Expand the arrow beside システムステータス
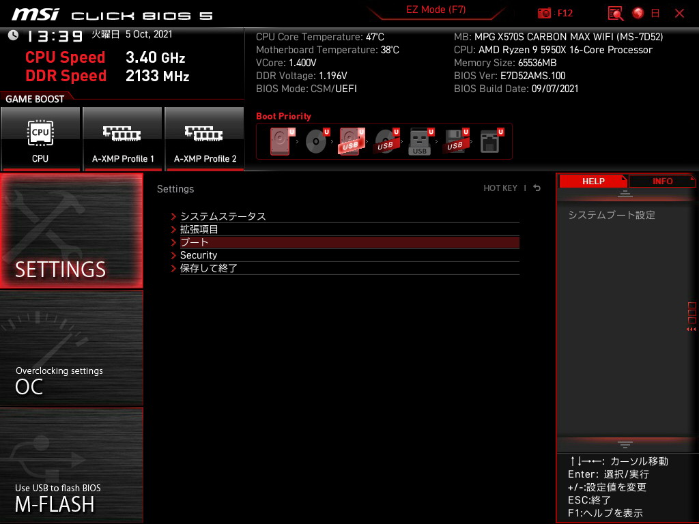 click(x=174, y=216)
